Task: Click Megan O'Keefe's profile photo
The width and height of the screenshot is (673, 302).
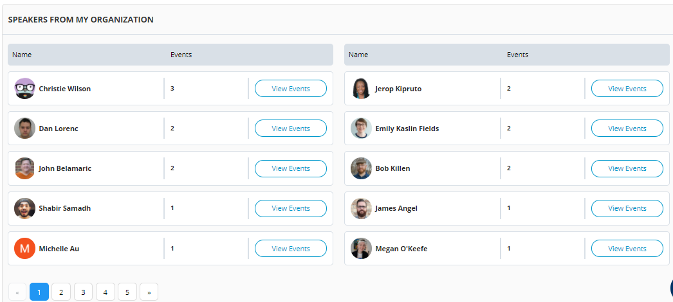Action: click(x=361, y=249)
